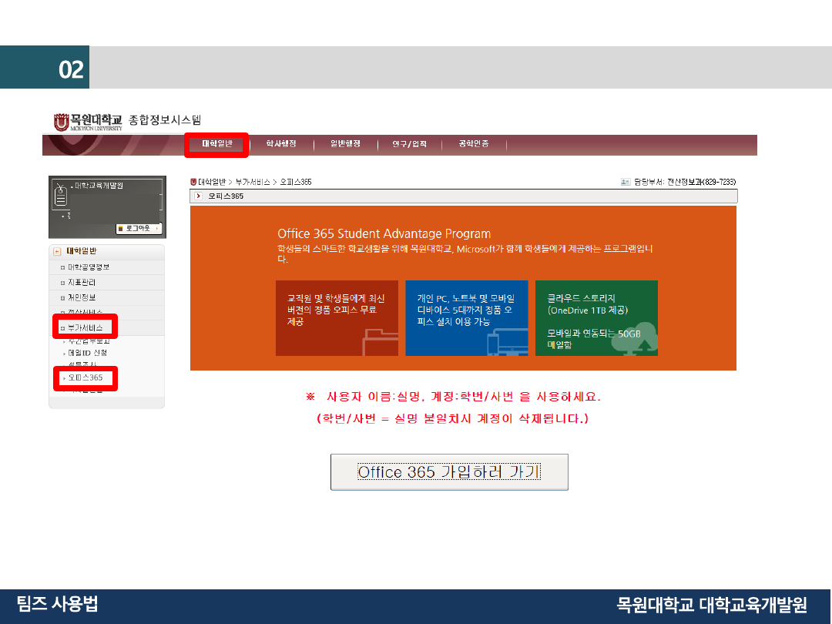832x624 pixels.
Task: Click the blue five-device install tile
Action: 466,318
